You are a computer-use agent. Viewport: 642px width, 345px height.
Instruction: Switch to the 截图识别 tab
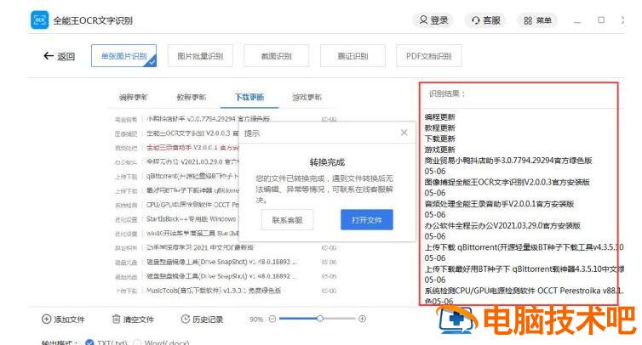pyautogui.click(x=277, y=55)
